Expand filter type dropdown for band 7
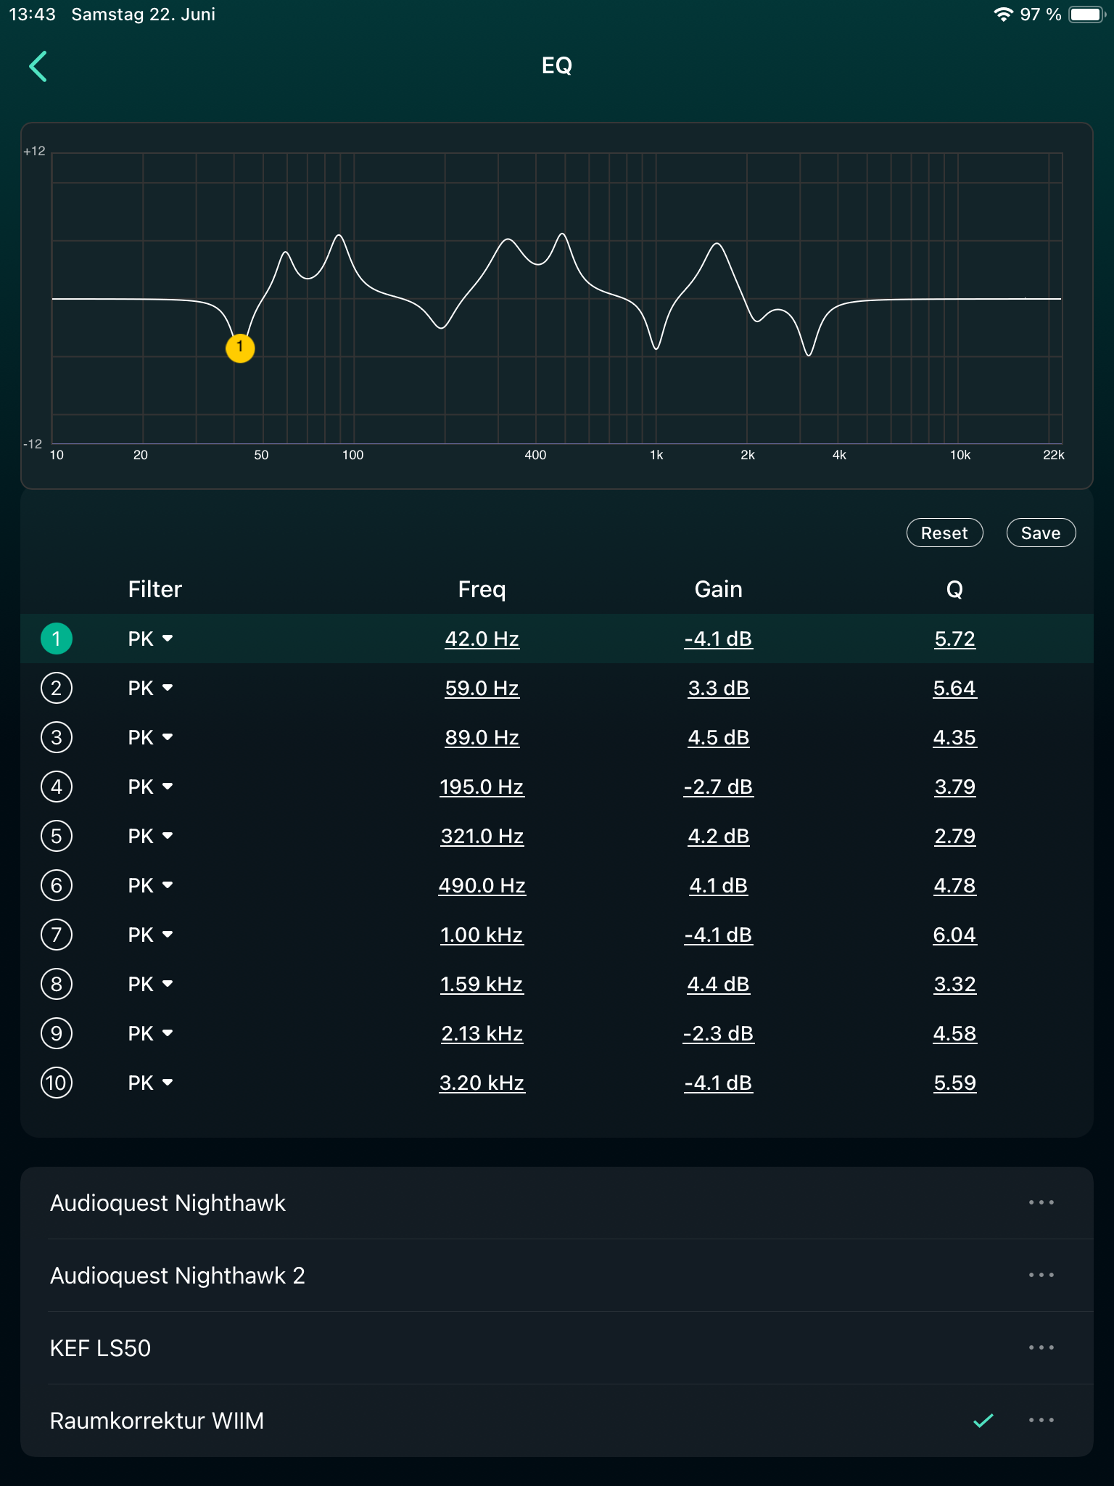Viewport: 1114px width, 1486px height. [x=151, y=935]
